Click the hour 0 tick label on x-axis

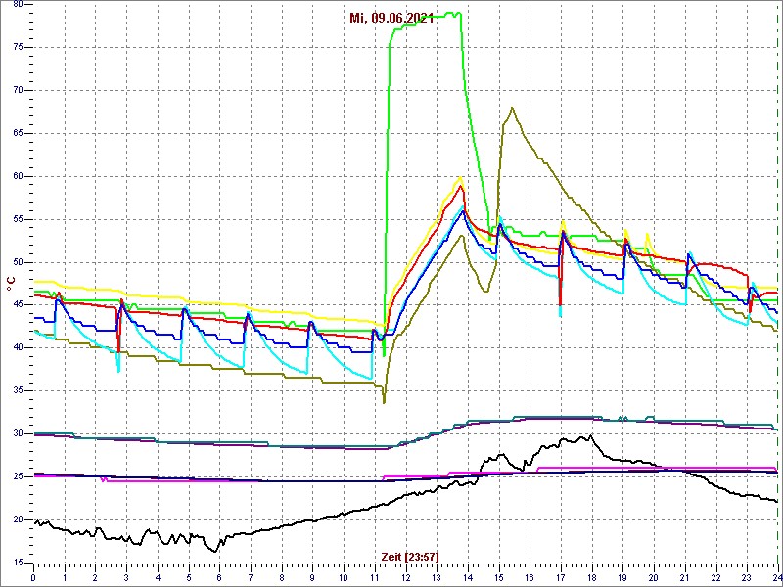[x=34, y=577]
